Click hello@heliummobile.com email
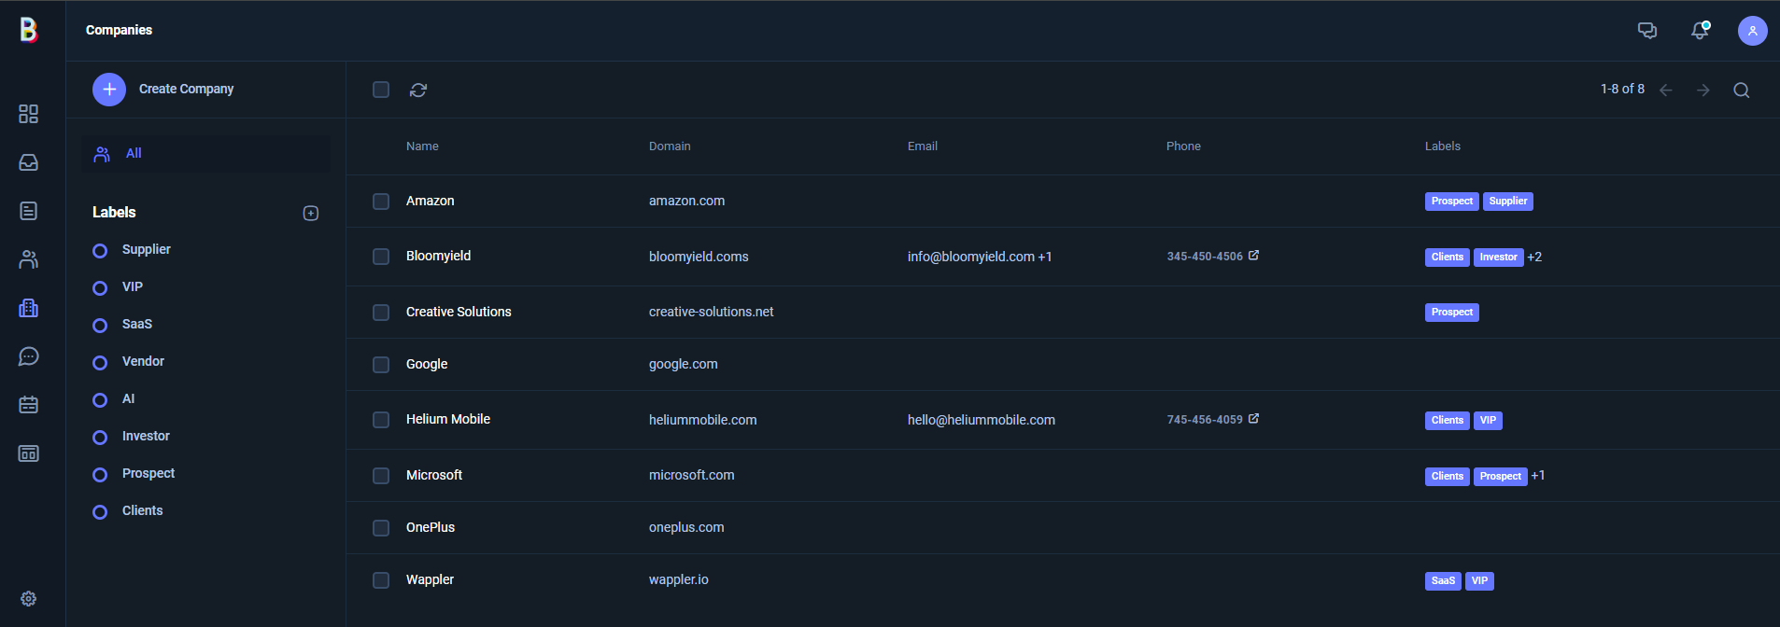The width and height of the screenshot is (1780, 627). [x=982, y=420]
